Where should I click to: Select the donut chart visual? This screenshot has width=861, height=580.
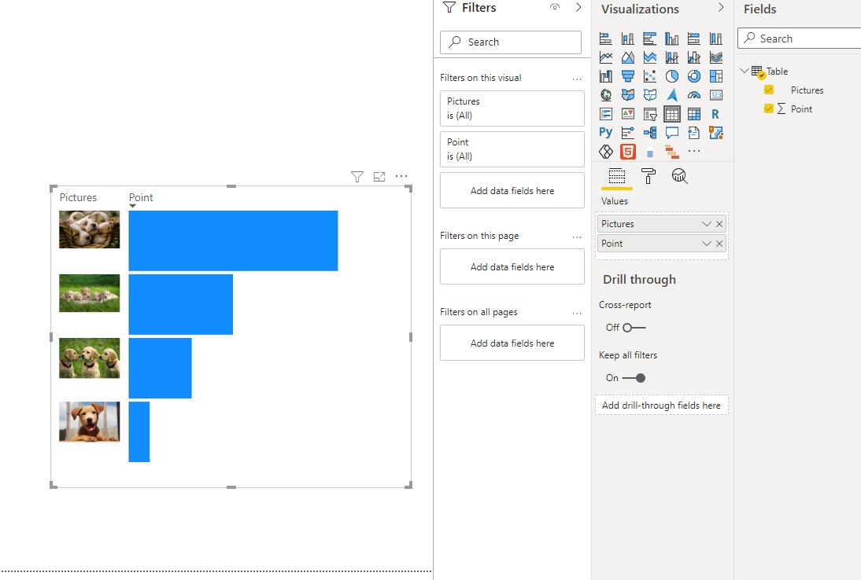tap(693, 76)
